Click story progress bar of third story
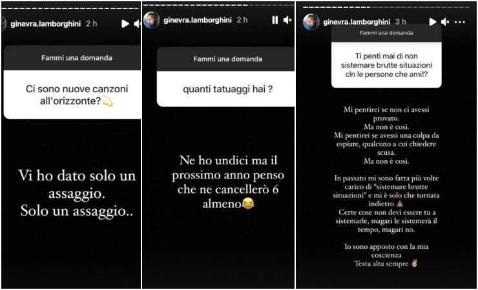The height and width of the screenshot is (290, 478). pos(386,7)
